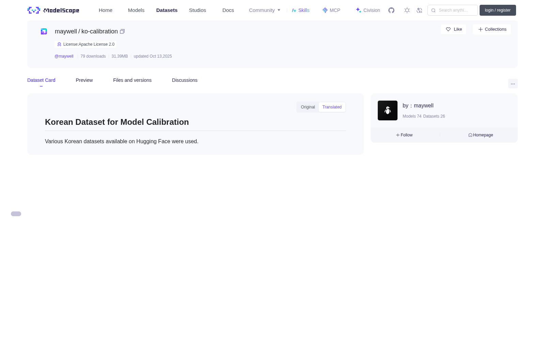The height and width of the screenshot is (341, 545).
Task: Go to the Home page
Action: tap(106, 10)
